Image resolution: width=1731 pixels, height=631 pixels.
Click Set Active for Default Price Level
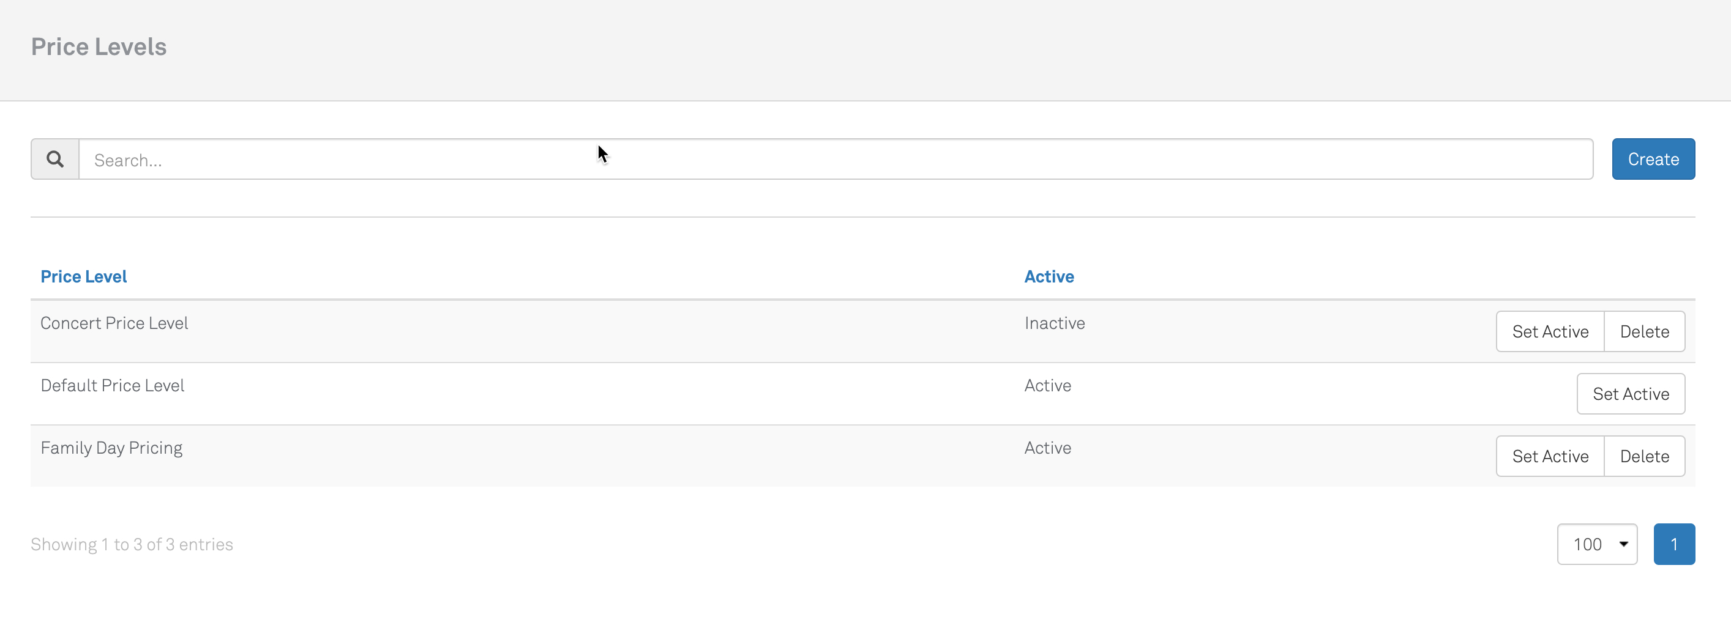1630,394
